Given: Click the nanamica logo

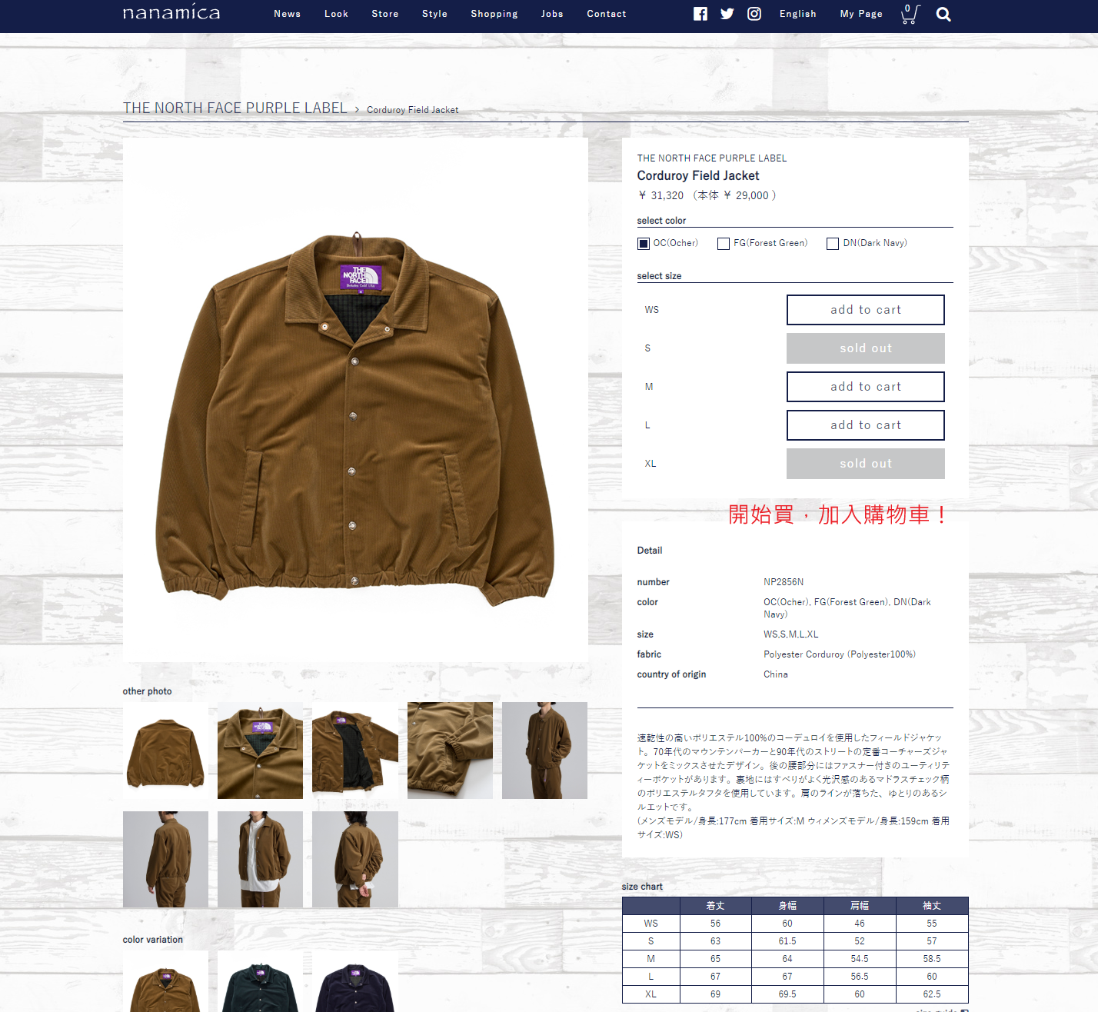Looking at the screenshot, I should (x=171, y=13).
